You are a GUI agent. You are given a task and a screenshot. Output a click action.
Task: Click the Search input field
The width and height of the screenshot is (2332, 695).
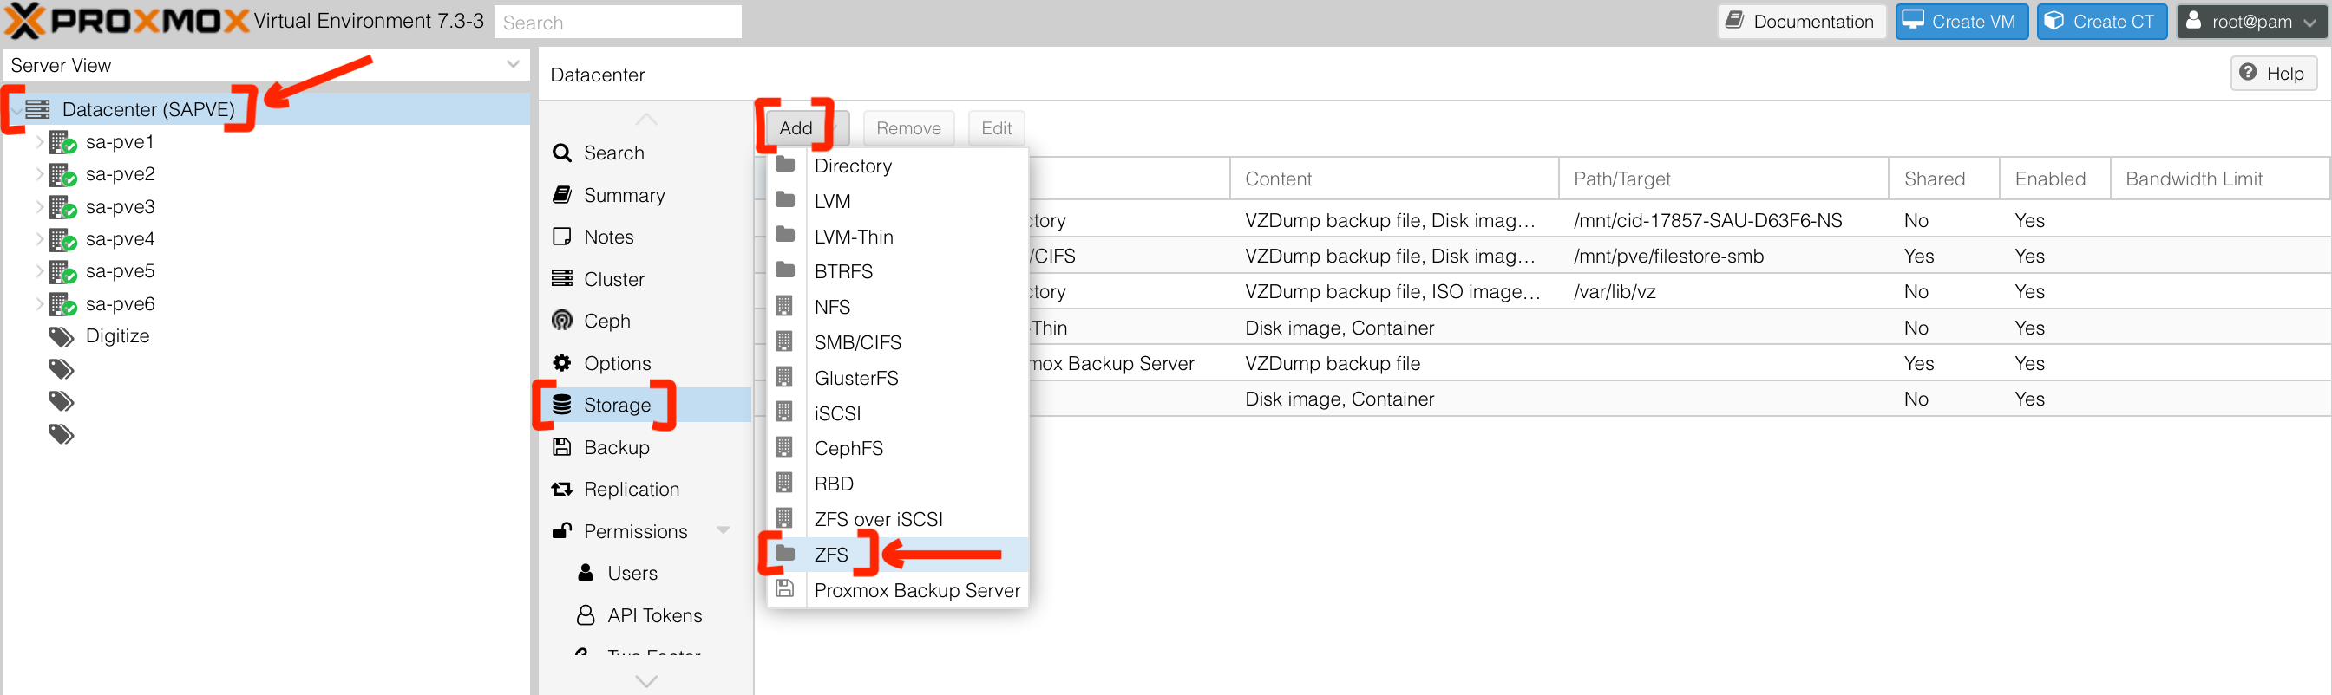(x=619, y=21)
